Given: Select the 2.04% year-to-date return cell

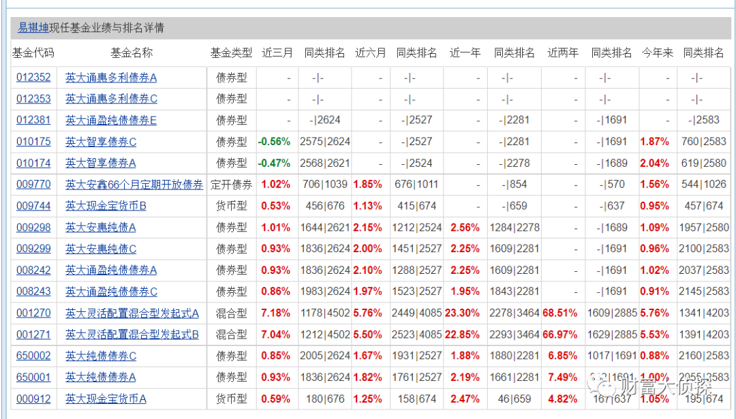Looking at the screenshot, I should point(655,164).
